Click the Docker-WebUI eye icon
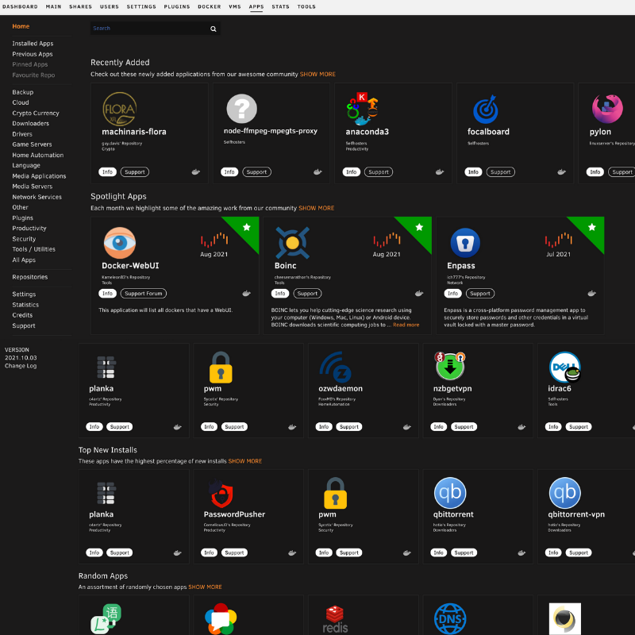 pyautogui.click(x=119, y=243)
